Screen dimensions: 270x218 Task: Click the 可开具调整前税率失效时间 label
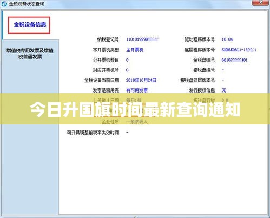tap(93, 133)
